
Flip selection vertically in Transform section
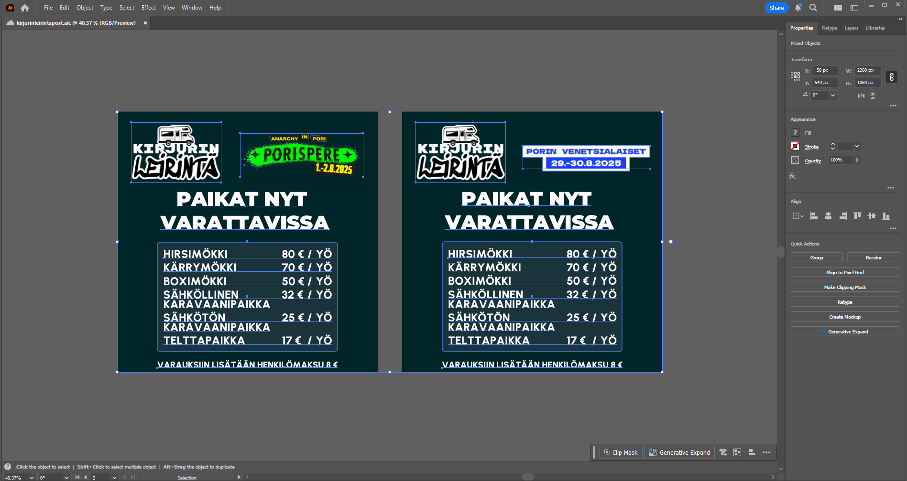[x=873, y=96]
